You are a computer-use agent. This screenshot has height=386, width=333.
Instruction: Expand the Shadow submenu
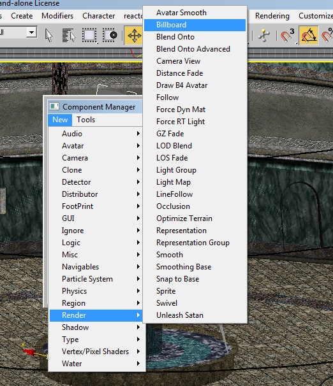96,327
